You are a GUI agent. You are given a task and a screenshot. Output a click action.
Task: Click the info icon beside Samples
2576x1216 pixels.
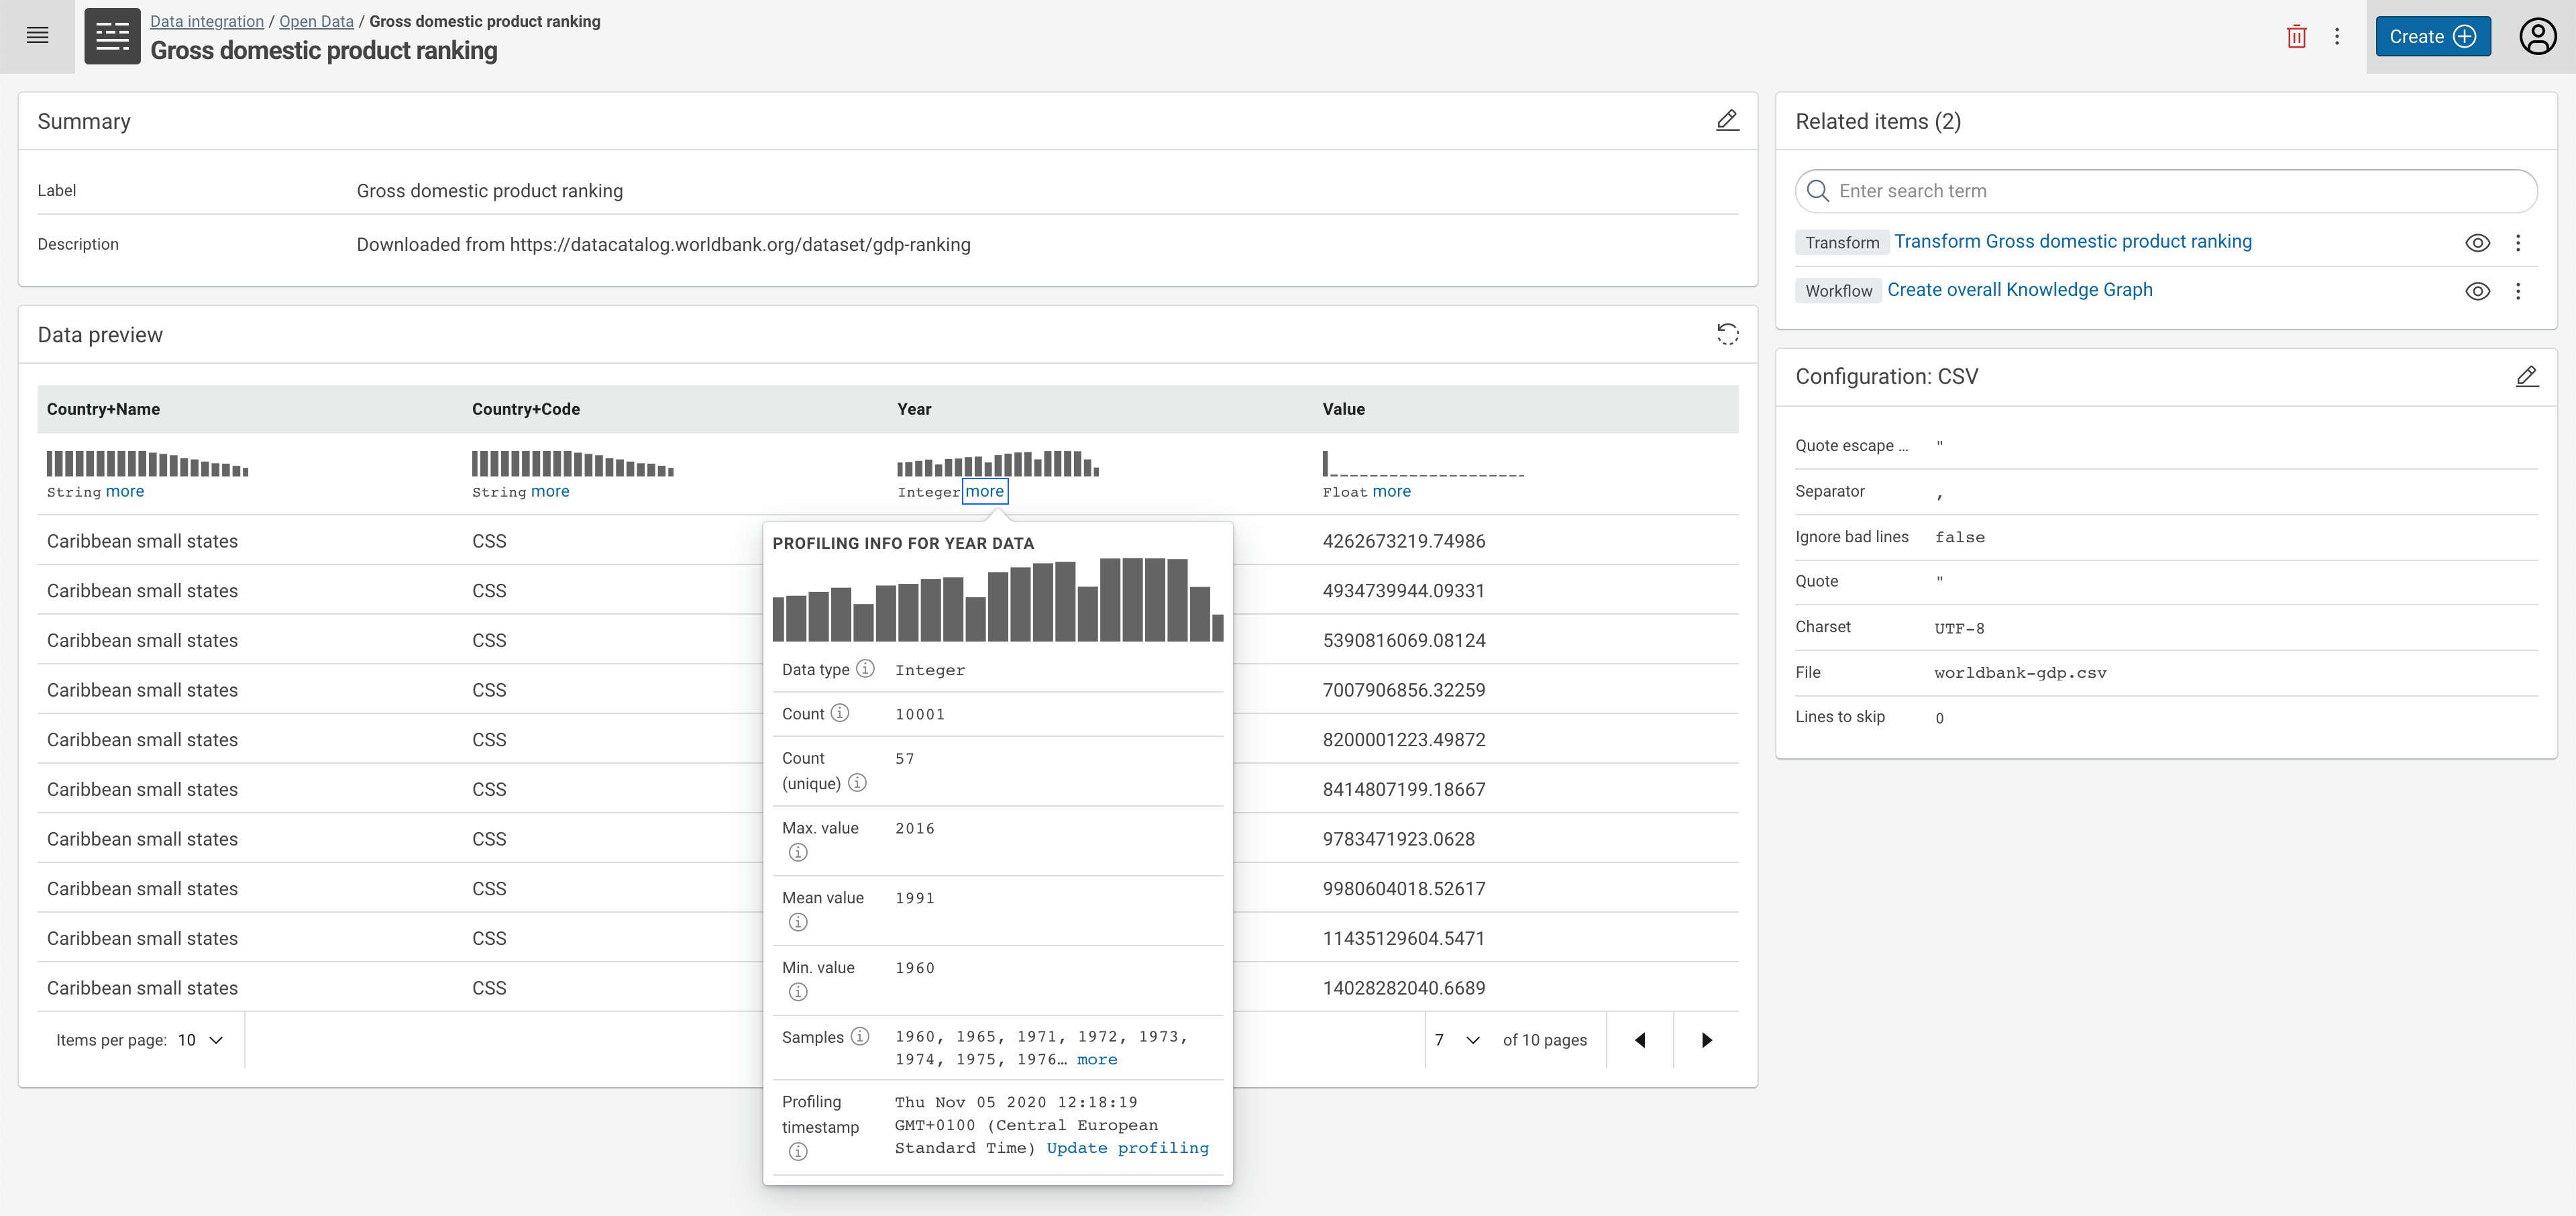[861, 1036]
